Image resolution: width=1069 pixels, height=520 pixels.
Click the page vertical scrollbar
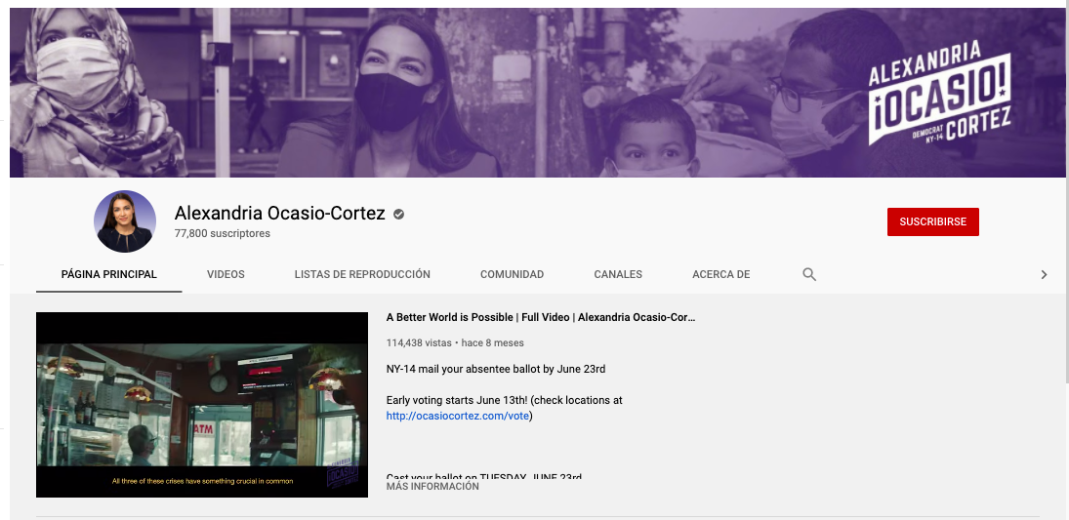pyautogui.click(x=1067, y=191)
